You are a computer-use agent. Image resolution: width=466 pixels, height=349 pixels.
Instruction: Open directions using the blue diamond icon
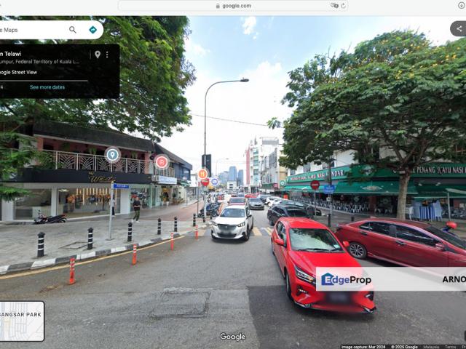coord(92,30)
